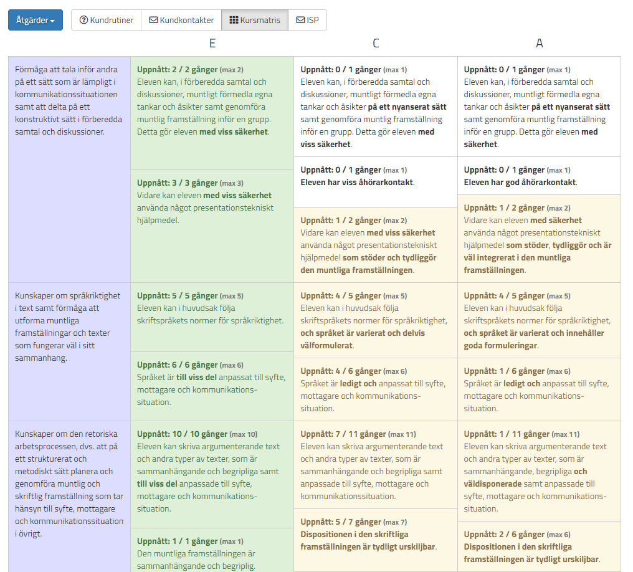Click the grid icon on Kursmatris
Viewport: 633px width, 572px height.
[234, 20]
